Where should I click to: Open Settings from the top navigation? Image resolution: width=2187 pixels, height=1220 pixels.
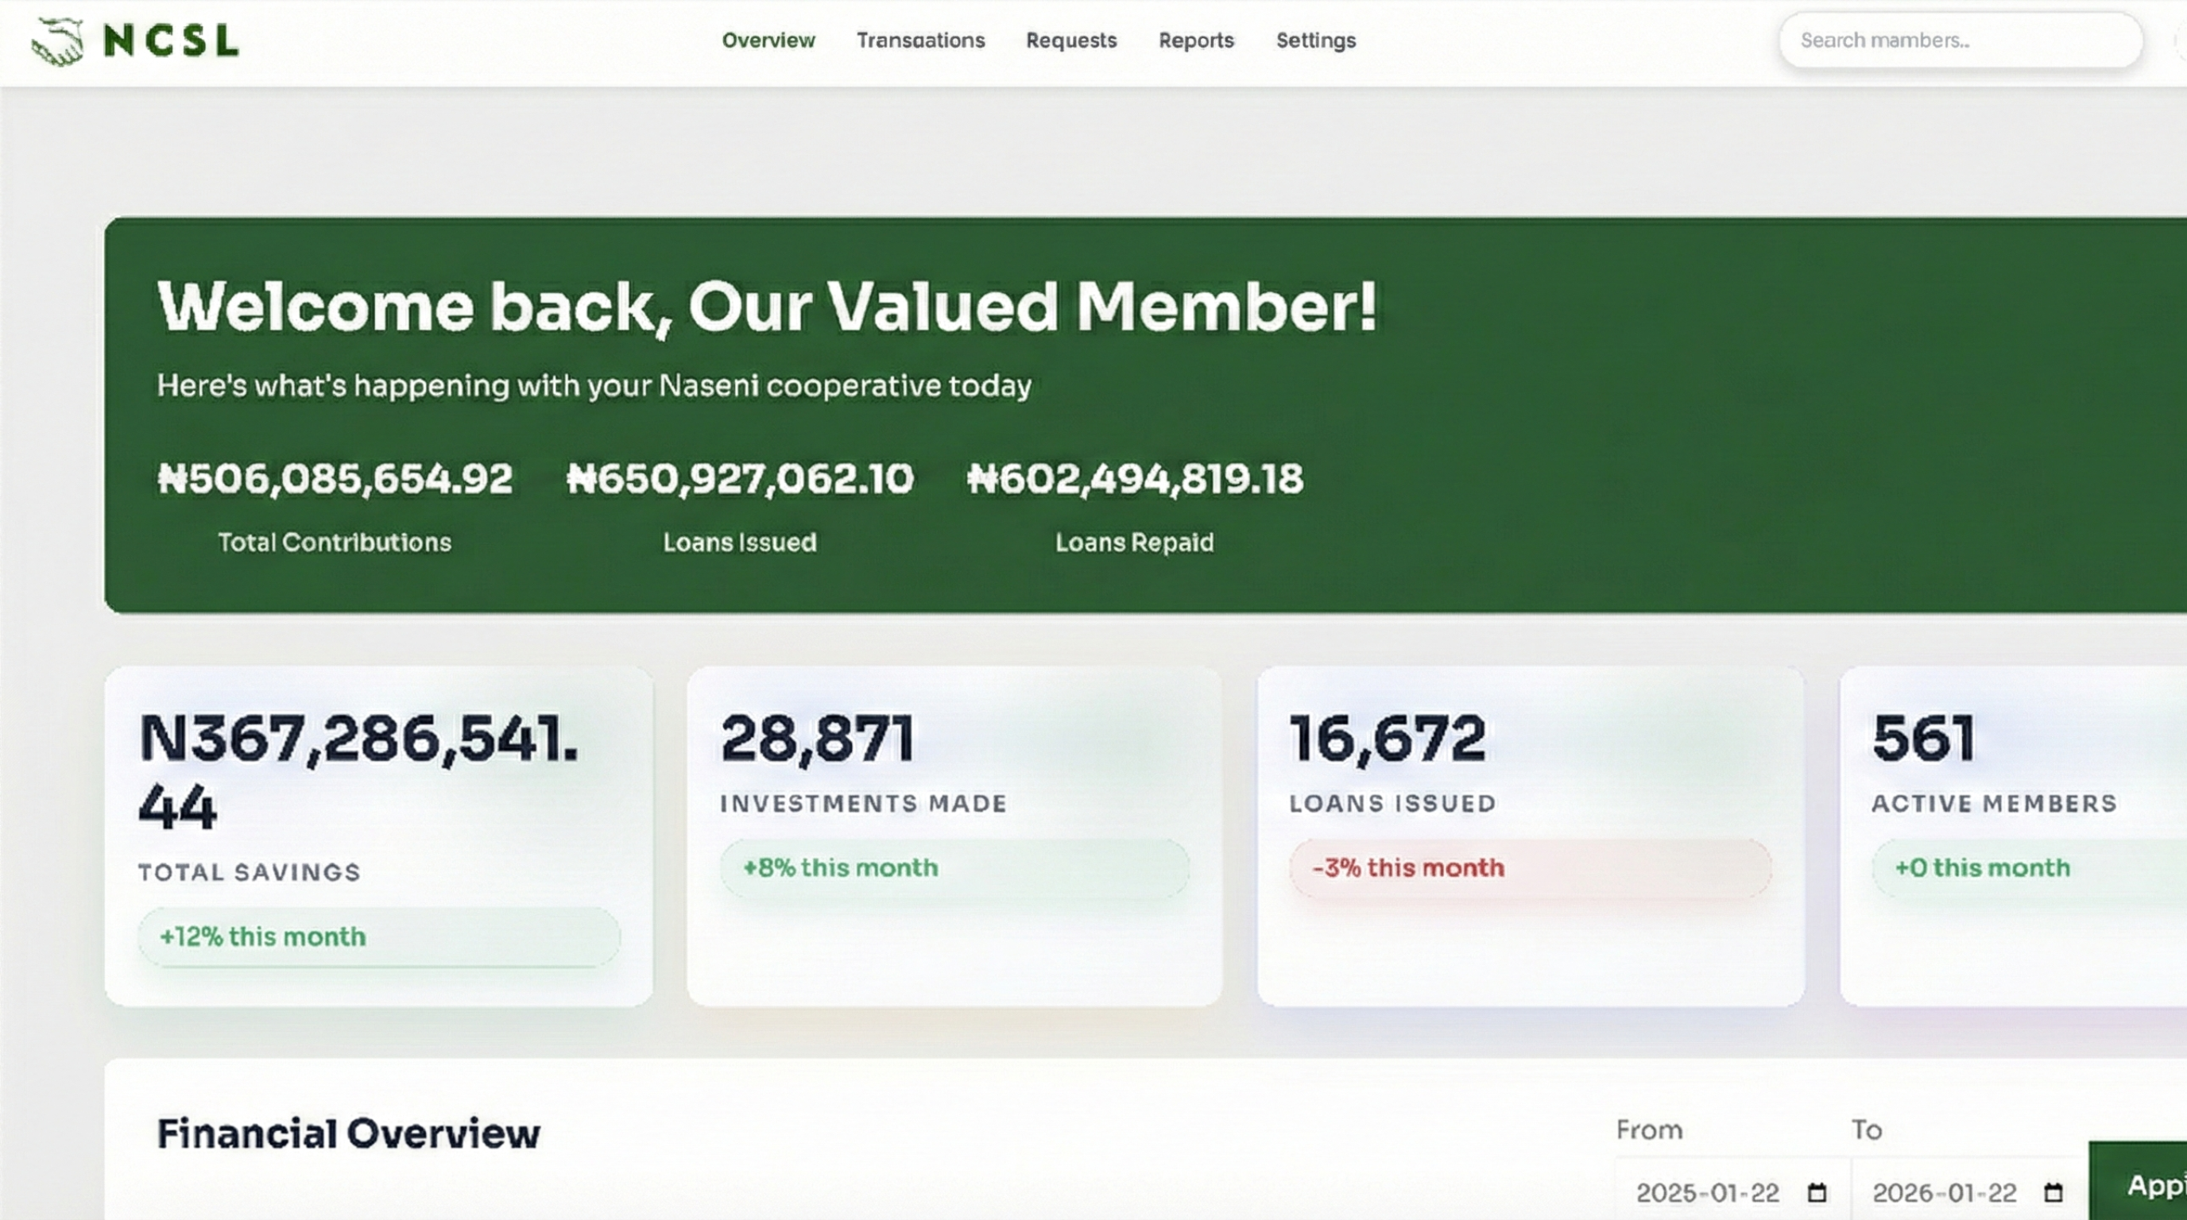tap(1315, 41)
